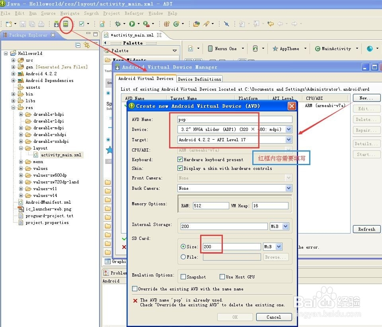Select activity_main.xml in Package Explorer
This screenshot has width=382, height=327.
61,155
